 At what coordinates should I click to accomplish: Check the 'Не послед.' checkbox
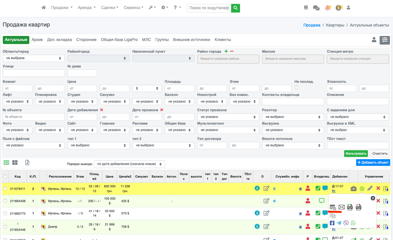point(296,88)
